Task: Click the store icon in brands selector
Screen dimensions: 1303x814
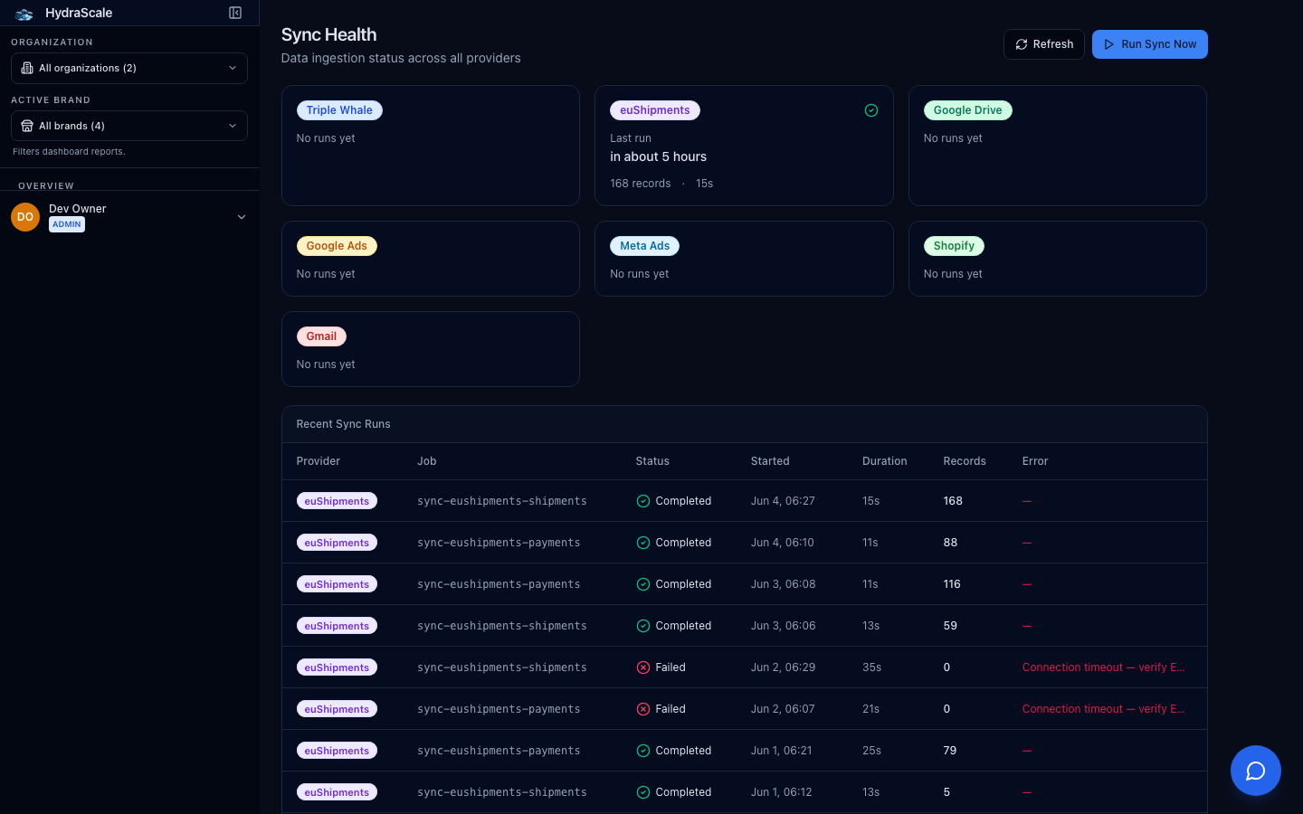Action: click(x=27, y=126)
